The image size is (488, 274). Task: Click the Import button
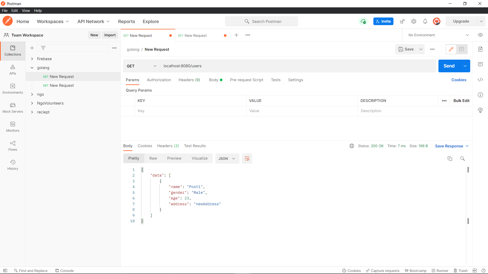[110, 35]
